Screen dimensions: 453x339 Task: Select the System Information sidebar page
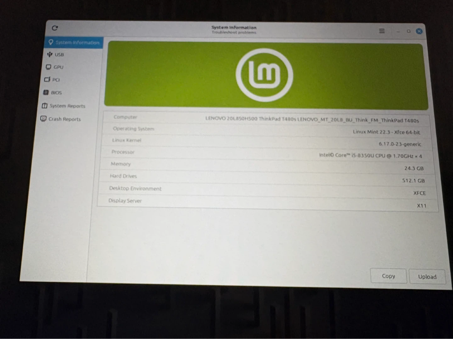[74, 42]
